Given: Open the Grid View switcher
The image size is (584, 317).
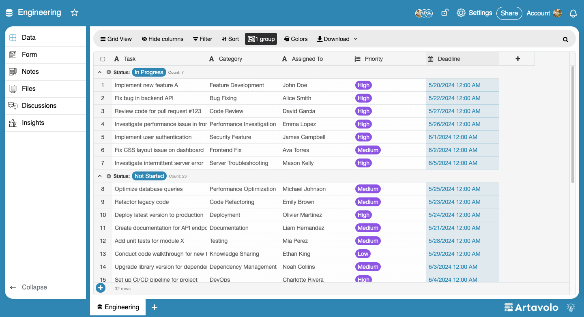Looking at the screenshot, I should 116,39.
